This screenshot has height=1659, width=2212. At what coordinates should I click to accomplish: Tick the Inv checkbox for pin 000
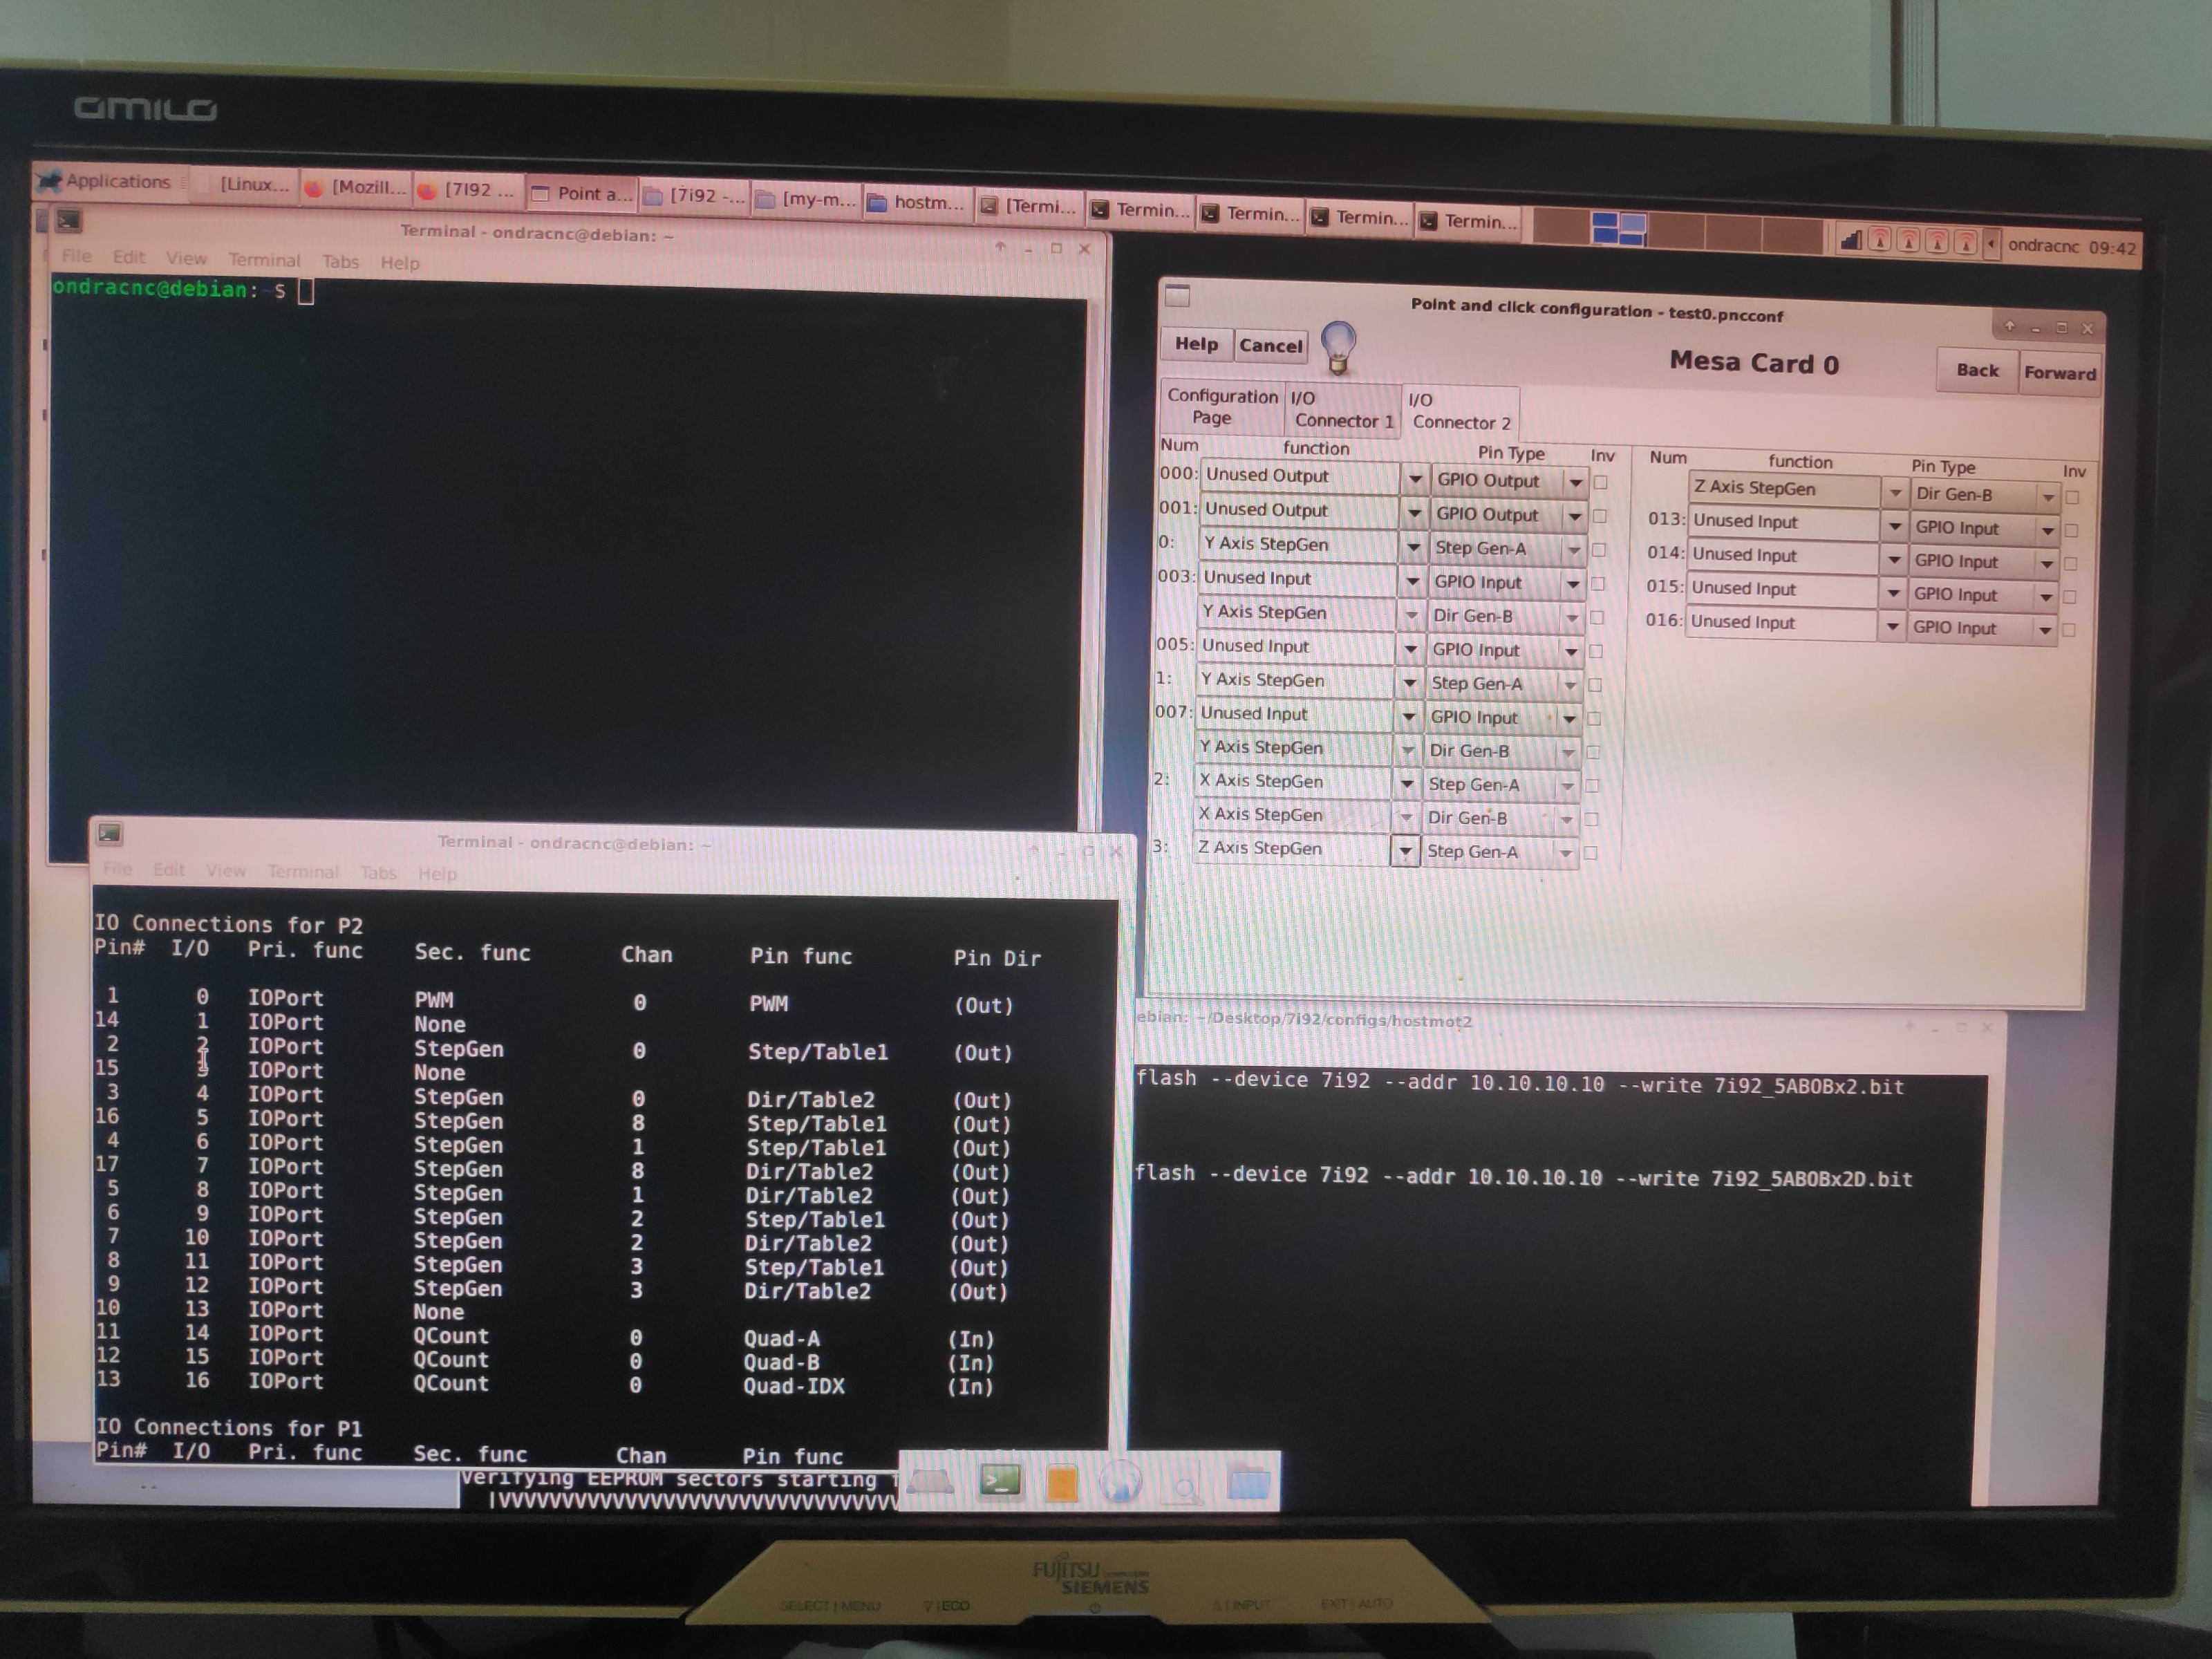point(1600,482)
